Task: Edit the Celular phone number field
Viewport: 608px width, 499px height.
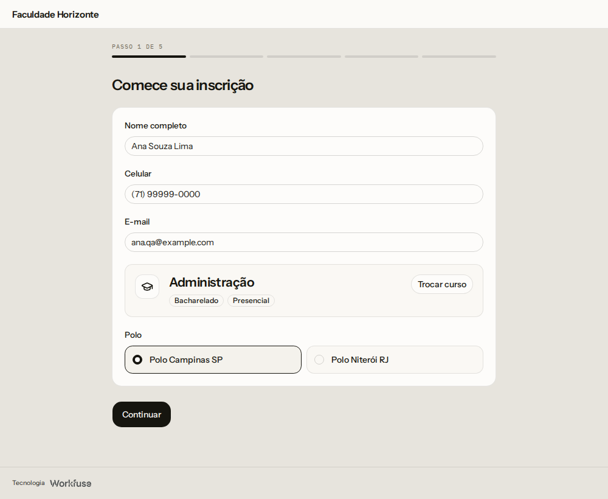Action: tap(304, 194)
